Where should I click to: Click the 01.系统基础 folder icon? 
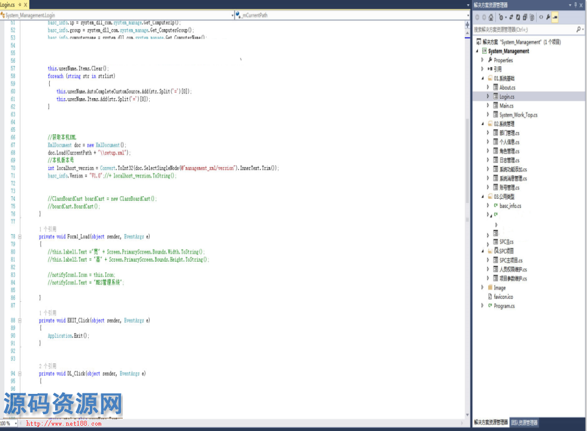(x=490, y=78)
